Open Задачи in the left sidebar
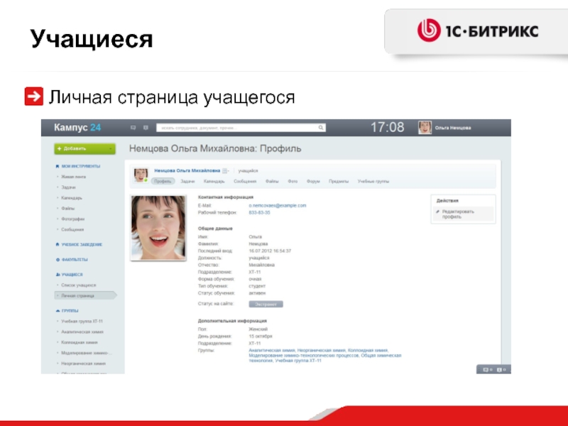The image size is (568, 426). click(x=68, y=187)
